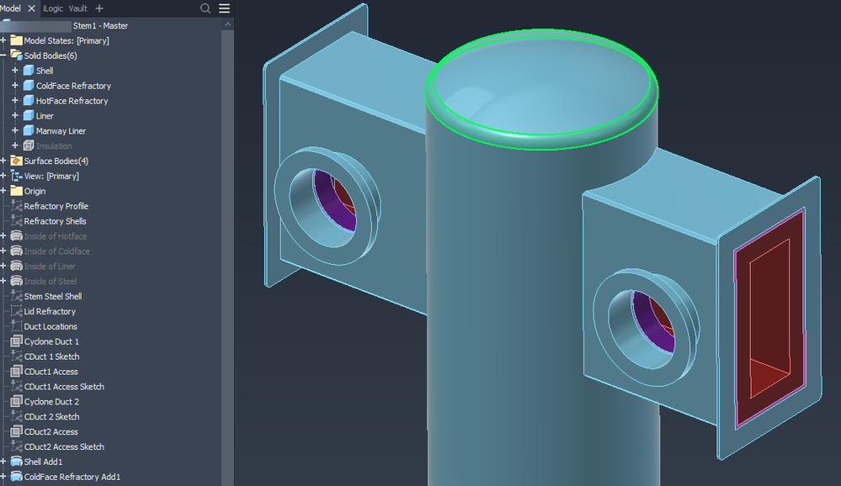Viewport: 841px width, 486px height.
Task: Close the Model tab
Action: pyautogui.click(x=32, y=8)
